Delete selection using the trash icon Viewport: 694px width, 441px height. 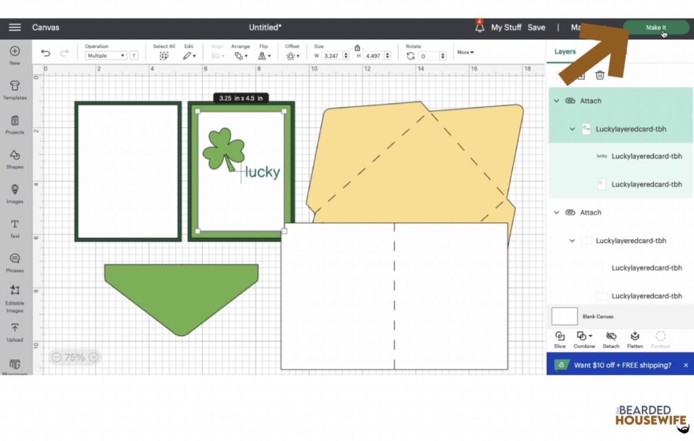600,75
